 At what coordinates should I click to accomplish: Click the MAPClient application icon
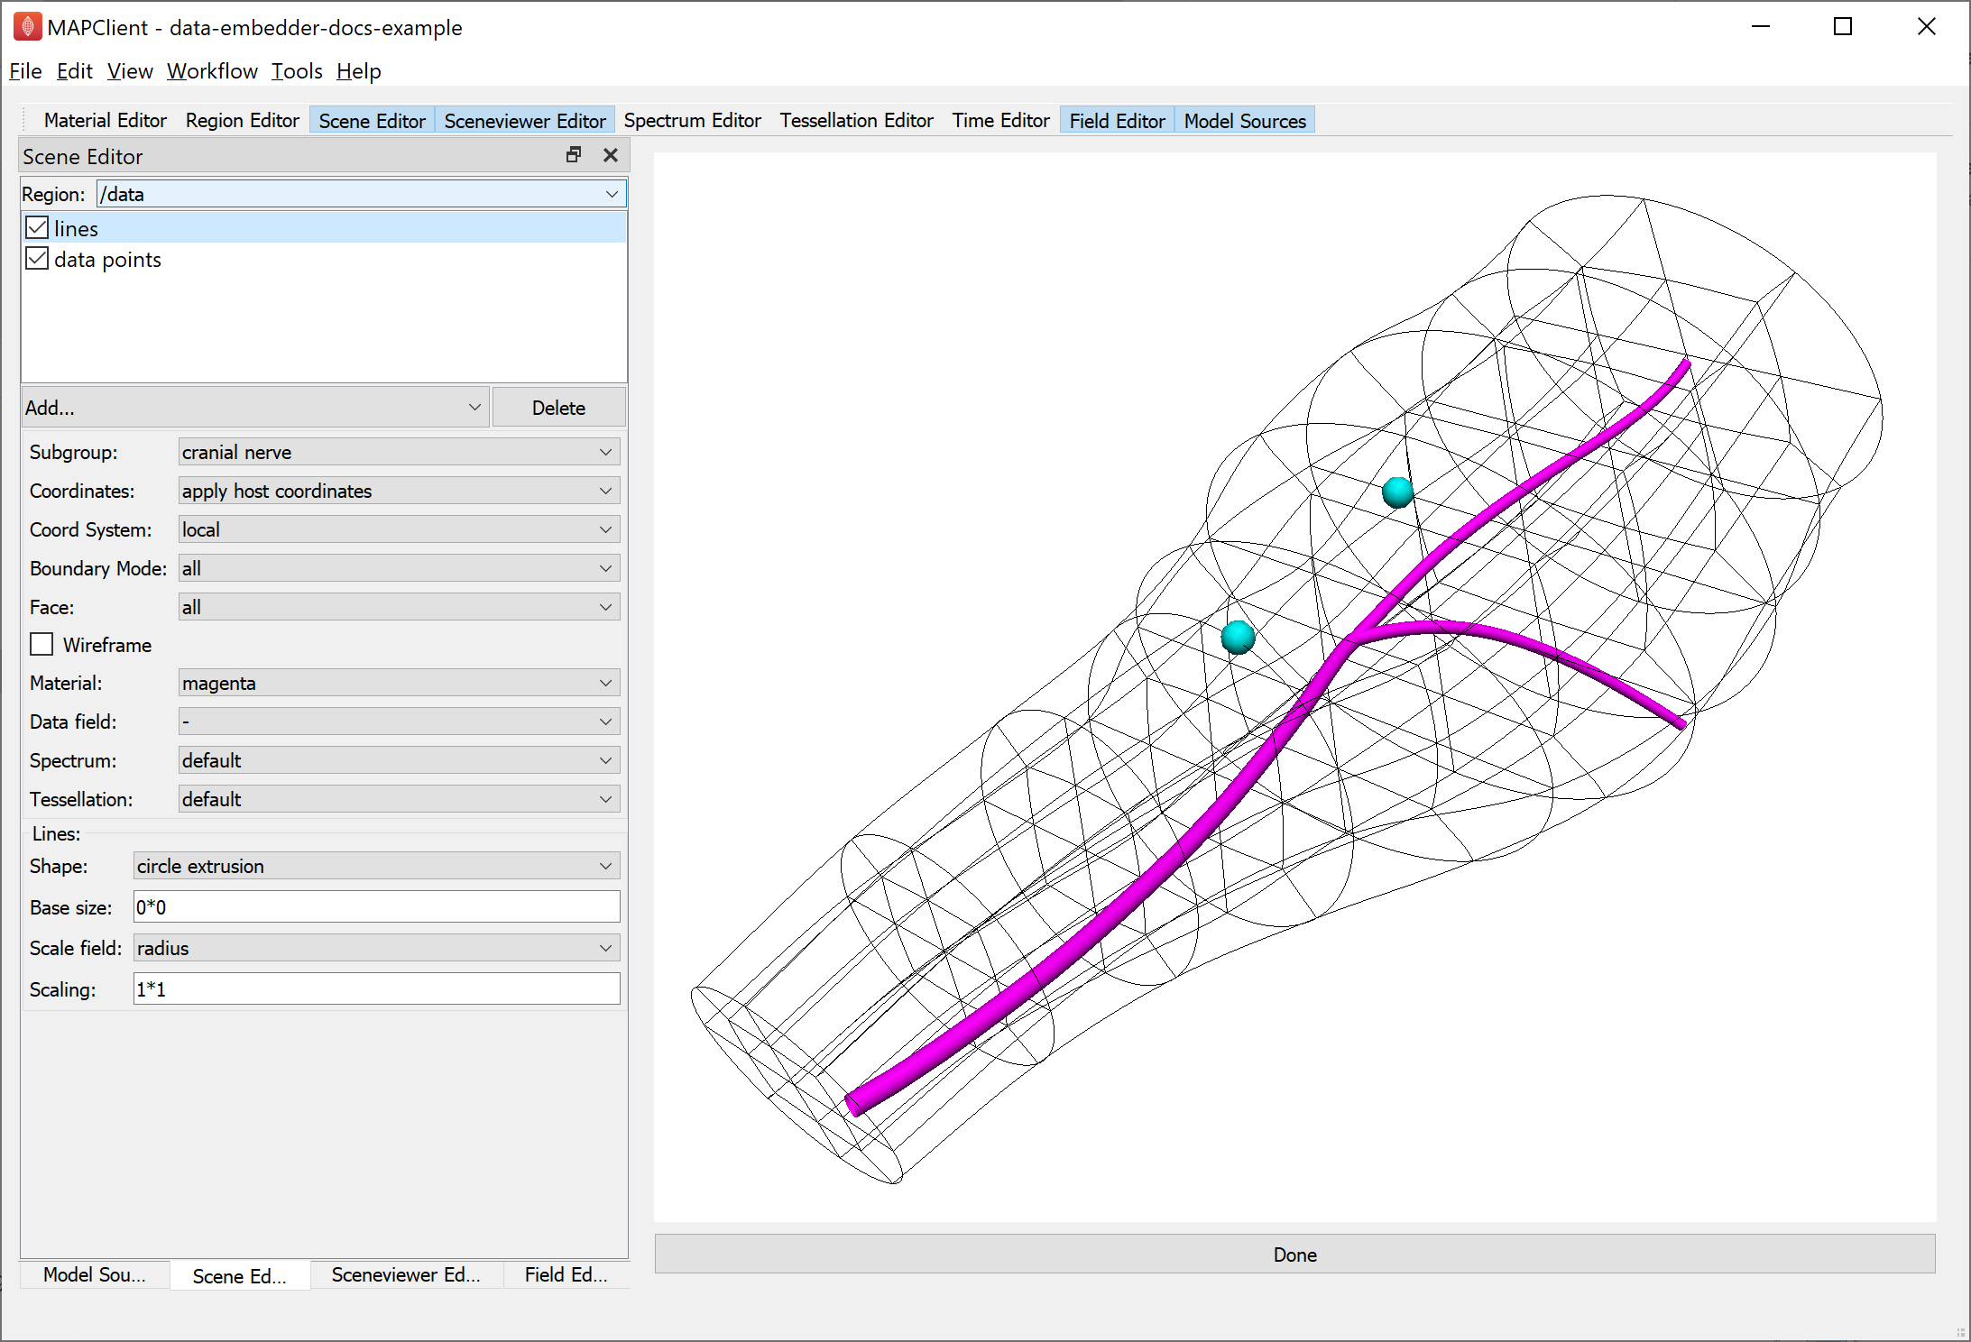point(27,27)
